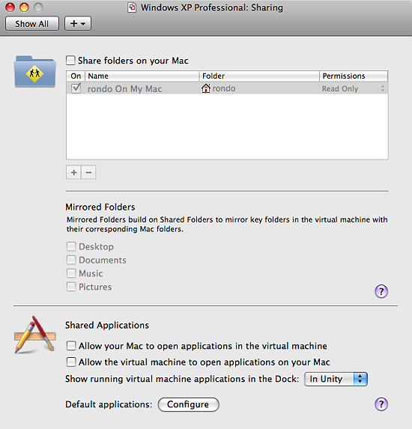412x429 pixels.
Task: Select the rondo On My Mac name
Action: tap(124, 88)
